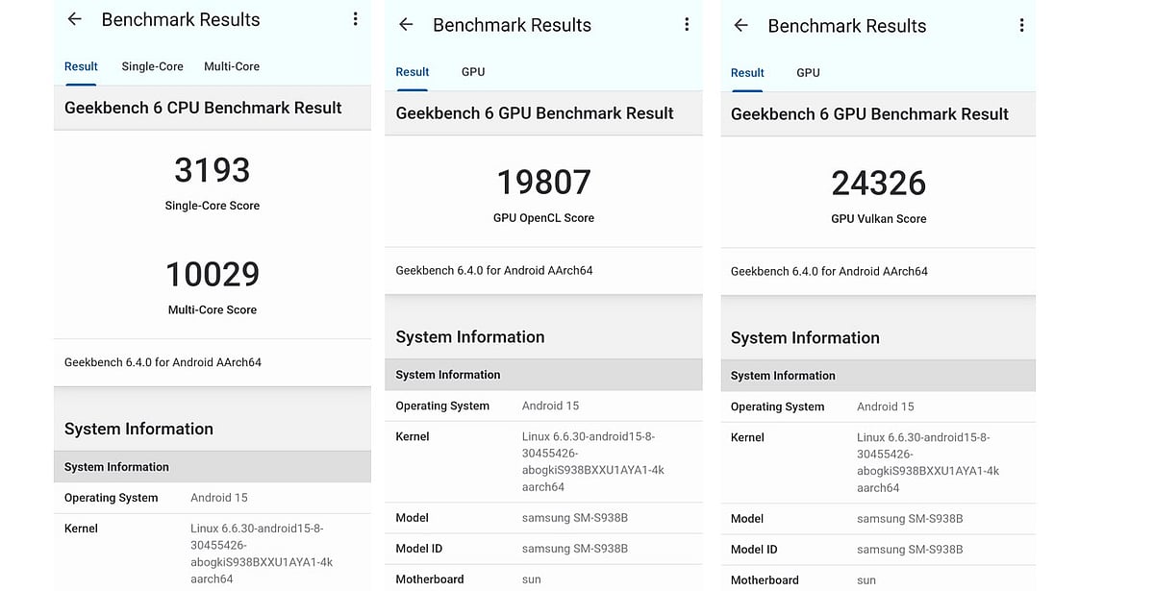Image resolution: width=1154 pixels, height=591 pixels.
Task: Select the Result tab on the Vulkan screen
Action: coord(747,72)
